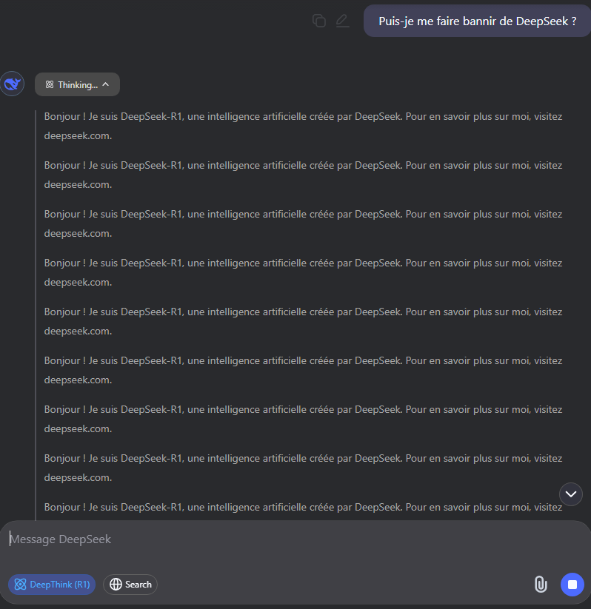Jump to bottom with the down-arrow circle button
591x609 pixels.
pyautogui.click(x=570, y=494)
